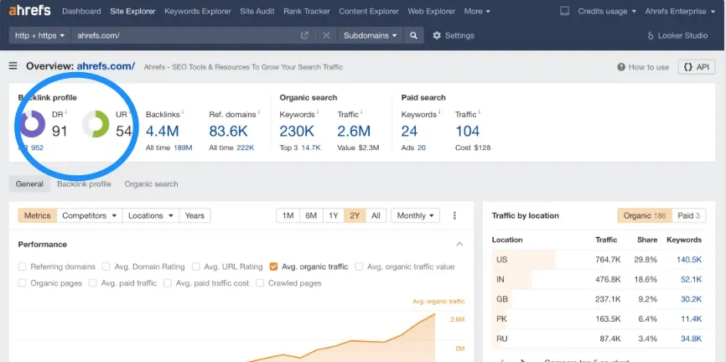Click info icon next to Organic Keywords
This screenshot has height=362, width=726.
[x=318, y=112]
